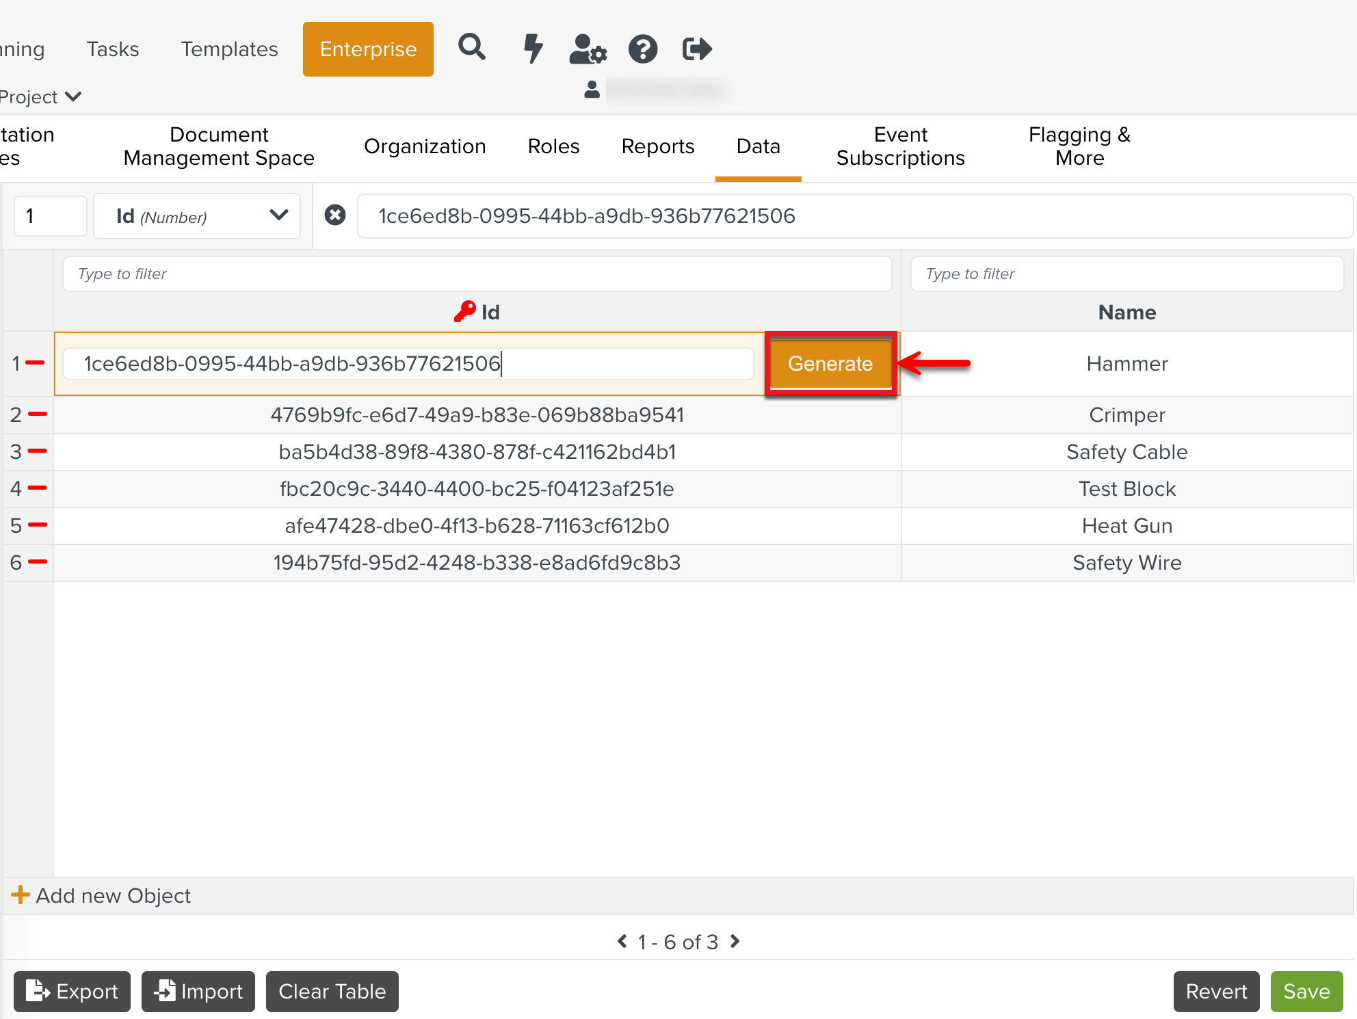Click the search magnifier icon
1357x1019 pixels.
[x=471, y=48]
